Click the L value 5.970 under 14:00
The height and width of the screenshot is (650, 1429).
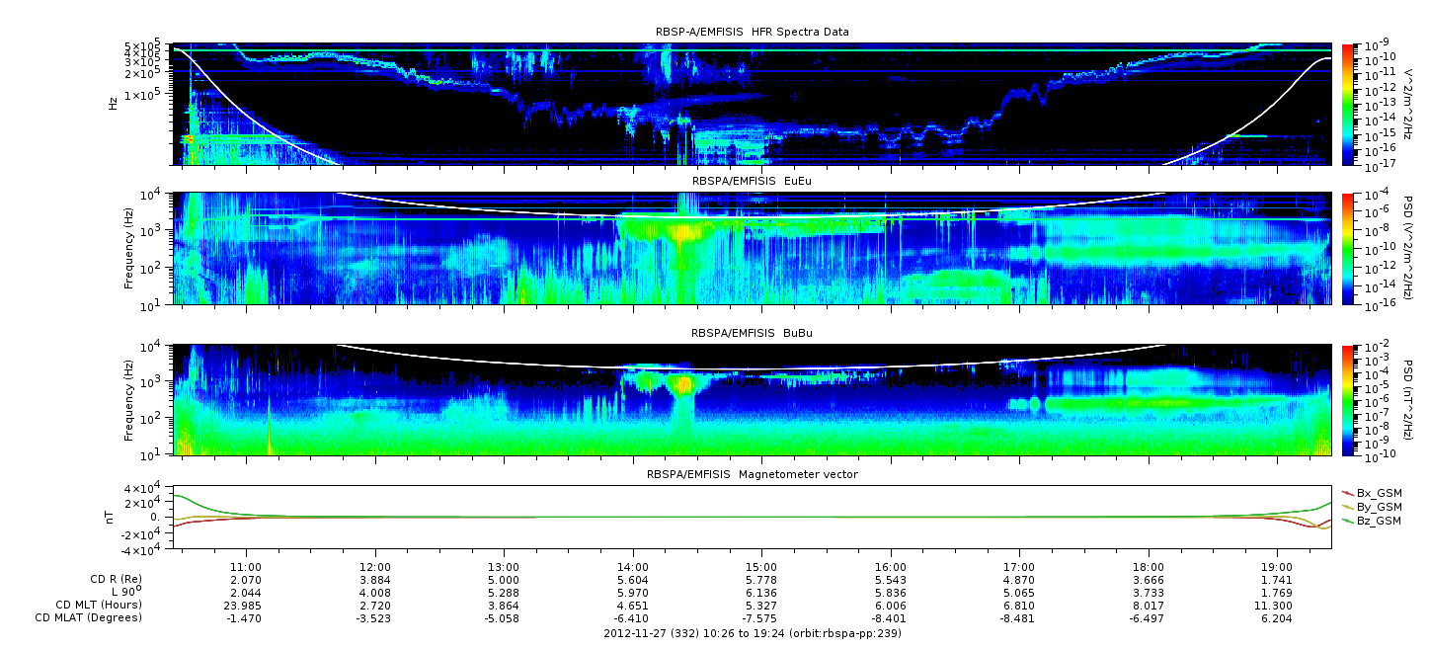pyautogui.click(x=632, y=591)
